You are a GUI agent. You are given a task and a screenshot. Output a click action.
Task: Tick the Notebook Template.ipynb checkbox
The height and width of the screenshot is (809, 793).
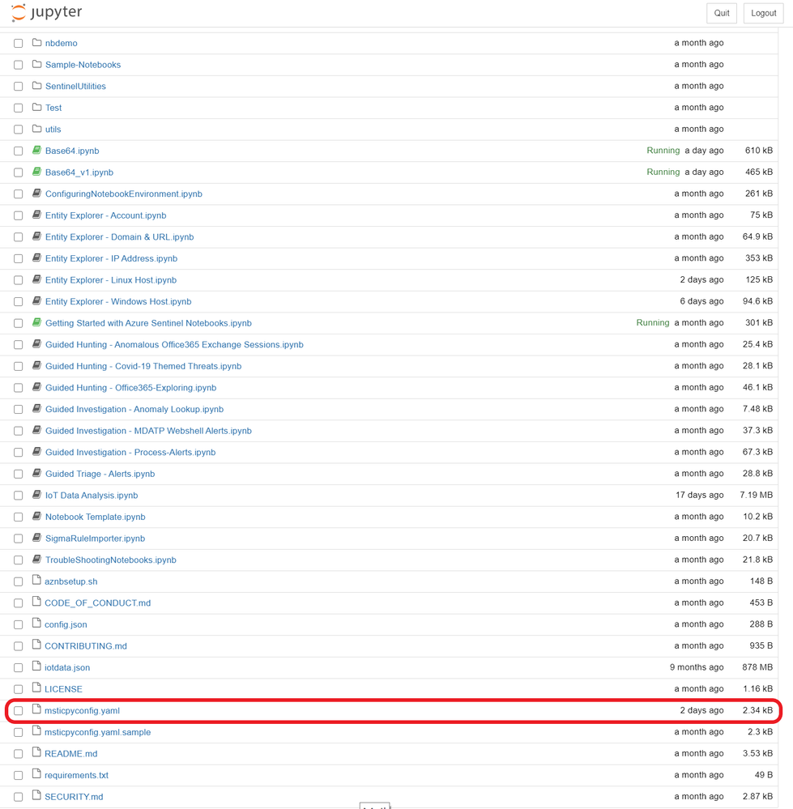point(19,517)
